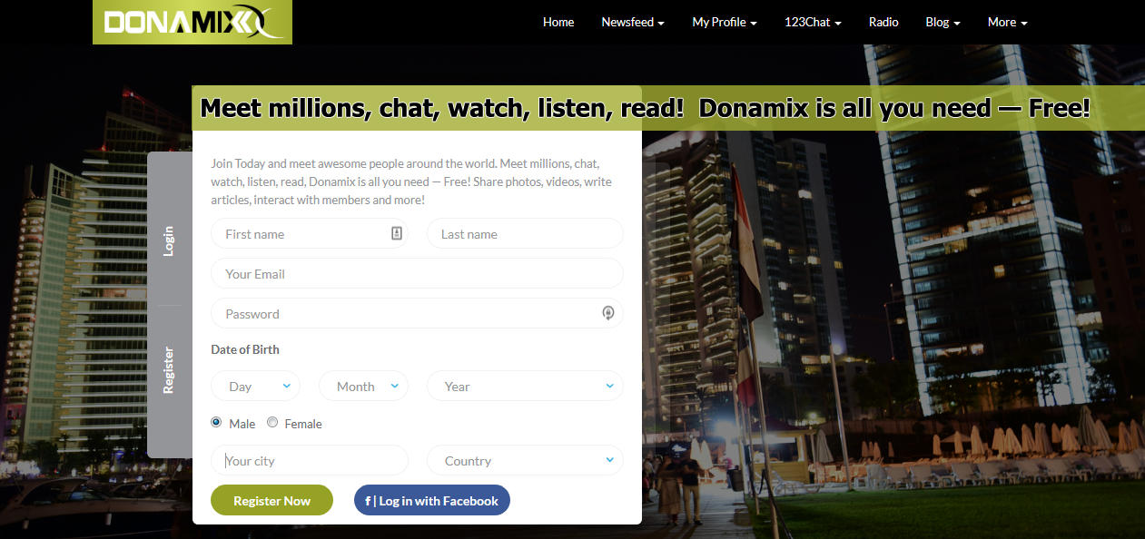1145x539 pixels.
Task: Click the key icon in Password field
Action: coord(608,313)
